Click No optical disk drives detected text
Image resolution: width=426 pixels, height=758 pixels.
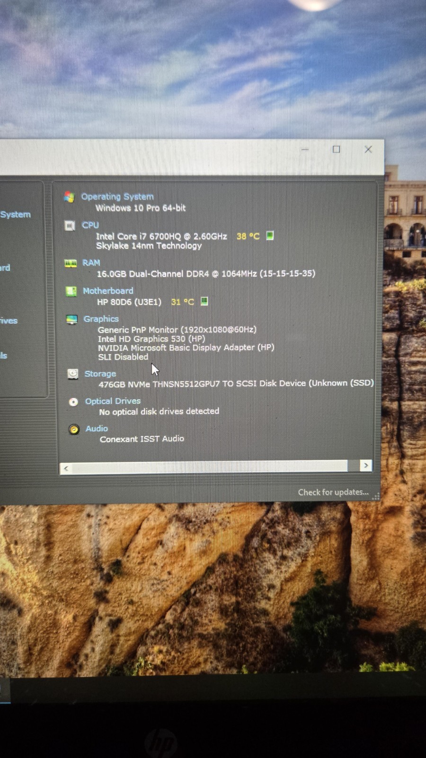(159, 411)
